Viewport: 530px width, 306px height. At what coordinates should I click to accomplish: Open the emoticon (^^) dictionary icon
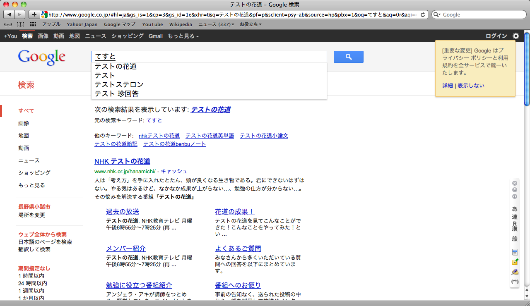pos(515,282)
